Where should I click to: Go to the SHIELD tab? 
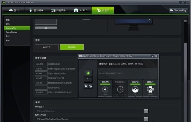80,10
